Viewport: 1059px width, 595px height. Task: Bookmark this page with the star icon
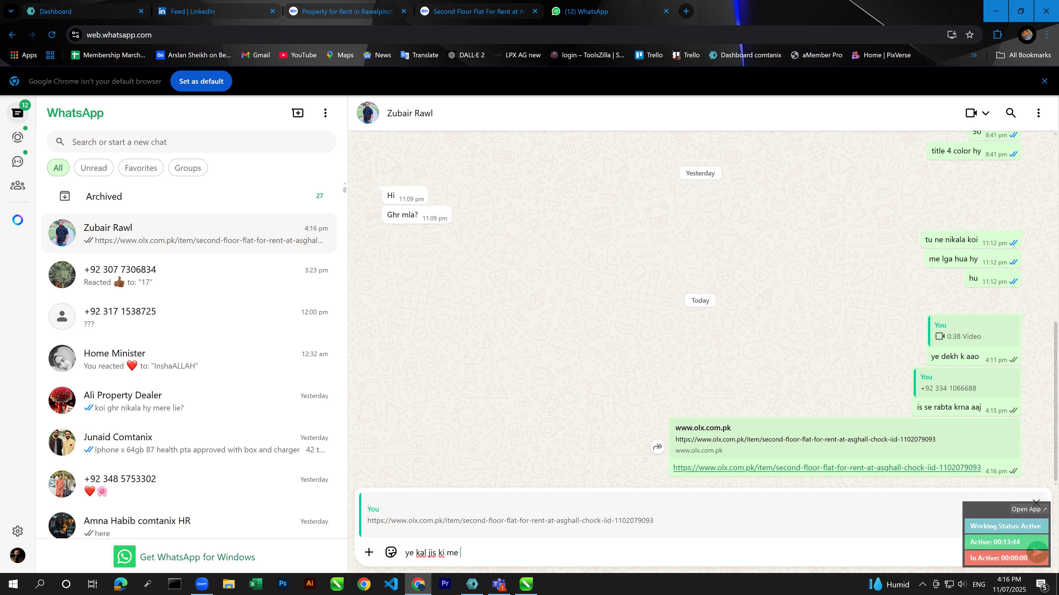tap(970, 35)
